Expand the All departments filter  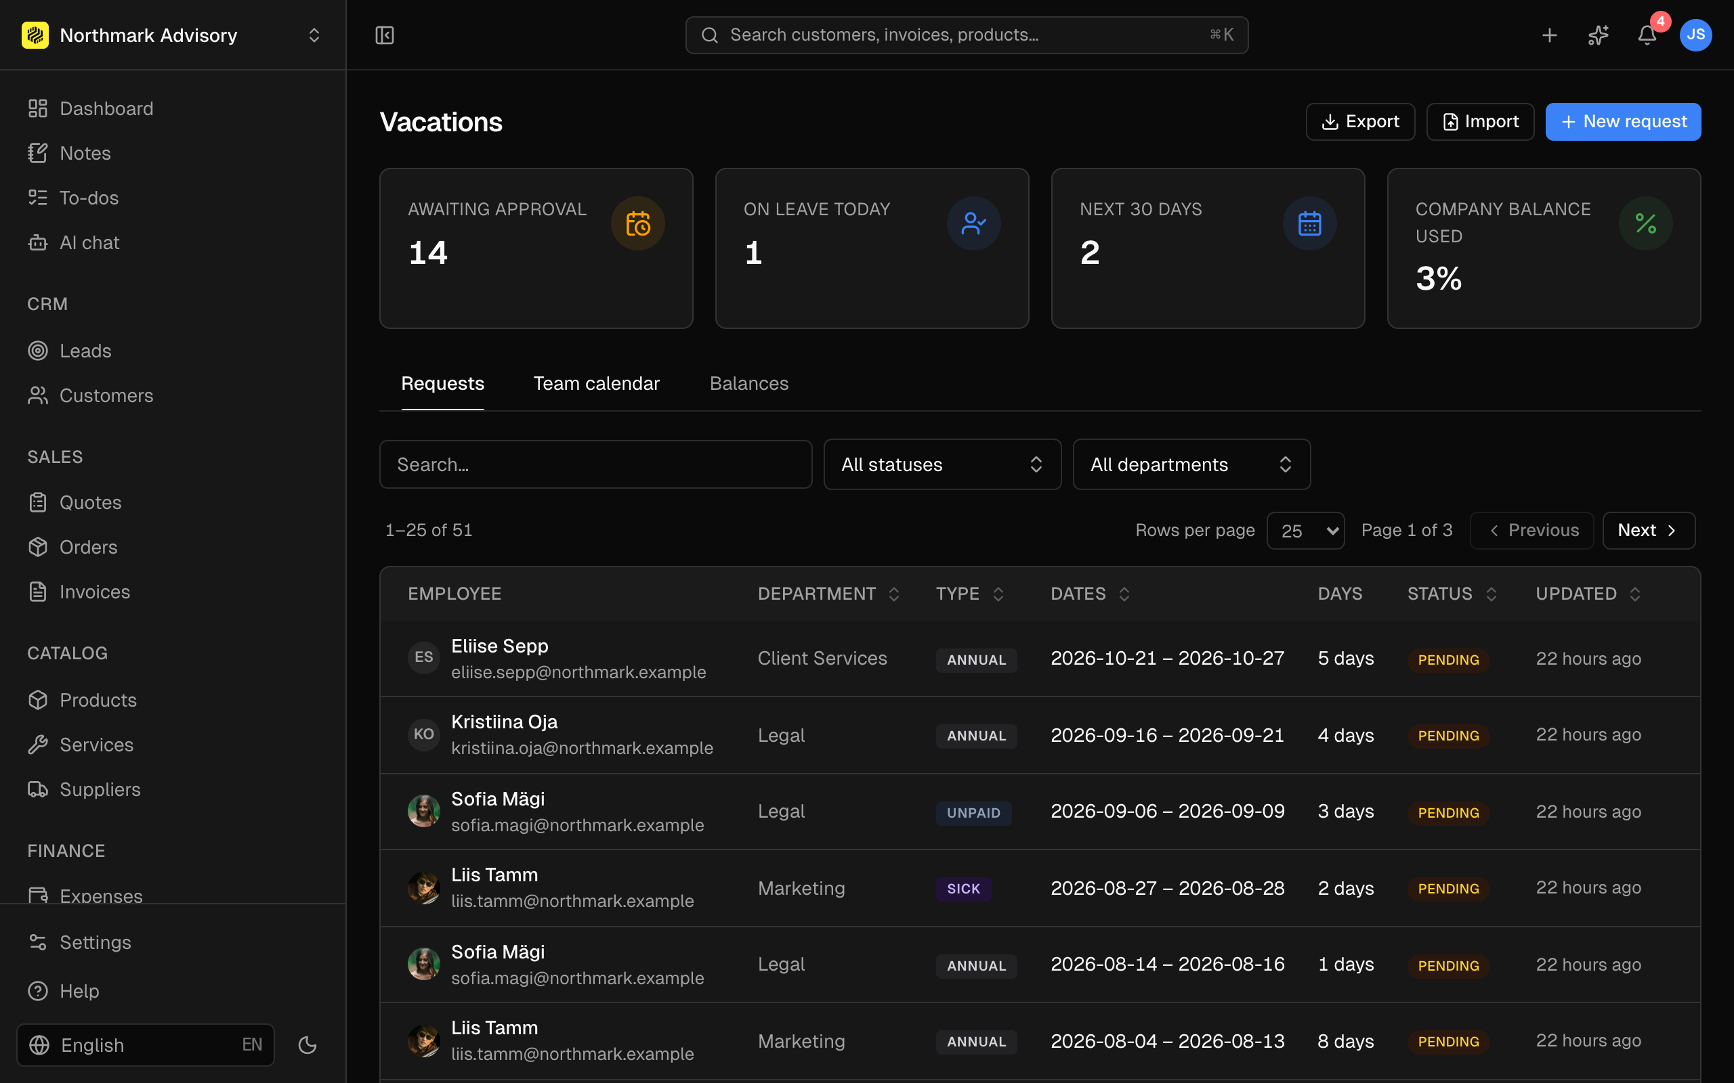(x=1191, y=464)
